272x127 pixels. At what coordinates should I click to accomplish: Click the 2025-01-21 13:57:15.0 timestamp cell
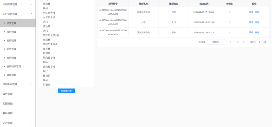[204, 22]
